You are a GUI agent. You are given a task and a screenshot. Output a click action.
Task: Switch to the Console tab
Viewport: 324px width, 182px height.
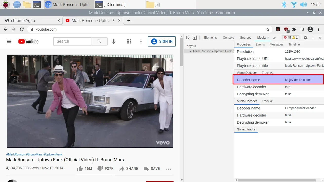pyautogui.click(x=228, y=38)
